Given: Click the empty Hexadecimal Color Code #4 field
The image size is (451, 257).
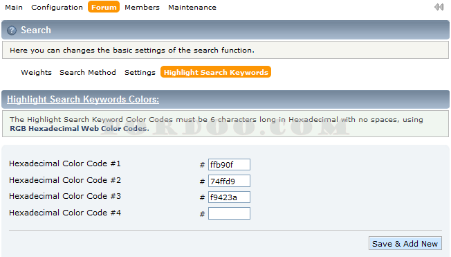Looking at the screenshot, I should pyautogui.click(x=229, y=213).
